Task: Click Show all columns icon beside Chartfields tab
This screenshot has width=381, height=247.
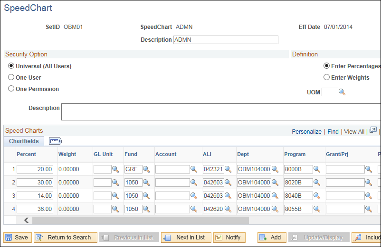Action: tap(55, 141)
